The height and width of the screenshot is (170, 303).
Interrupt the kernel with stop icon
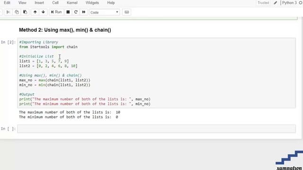tap(68, 12)
